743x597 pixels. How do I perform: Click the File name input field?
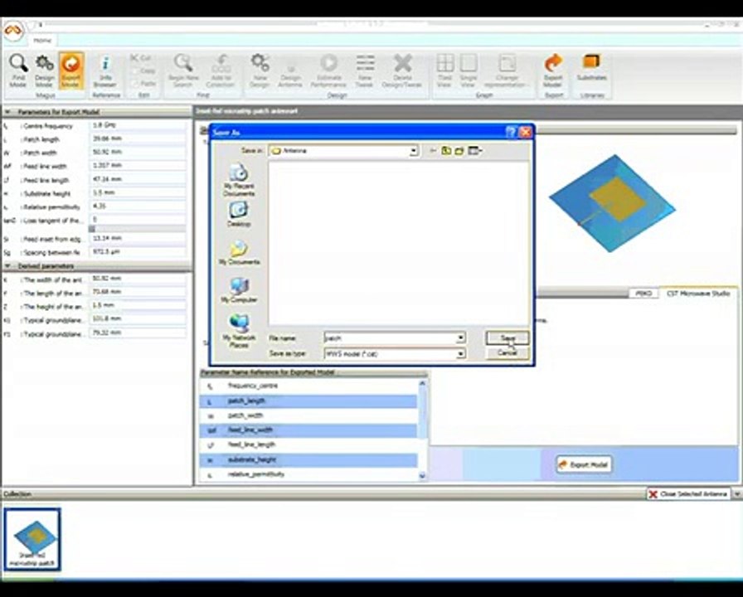390,337
